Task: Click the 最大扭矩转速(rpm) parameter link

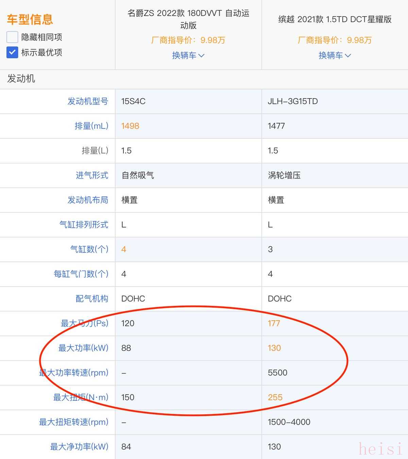Action: (73, 422)
